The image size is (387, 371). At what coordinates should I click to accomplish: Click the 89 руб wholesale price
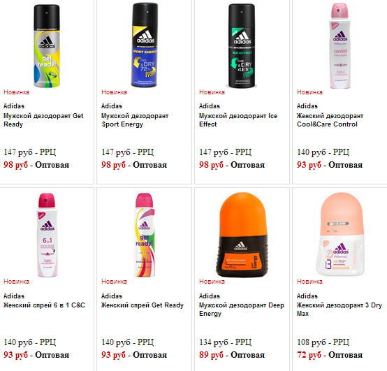pyautogui.click(x=211, y=355)
